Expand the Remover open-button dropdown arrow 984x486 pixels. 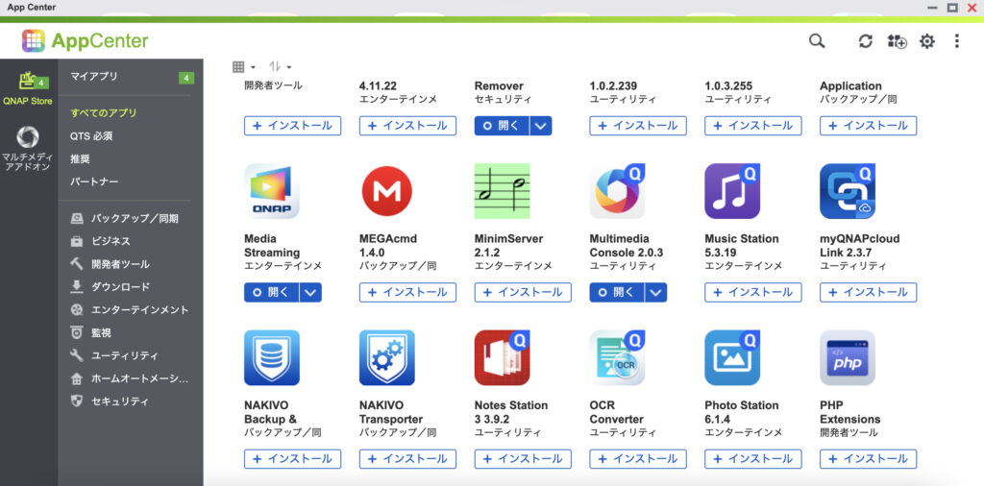coord(541,126)
